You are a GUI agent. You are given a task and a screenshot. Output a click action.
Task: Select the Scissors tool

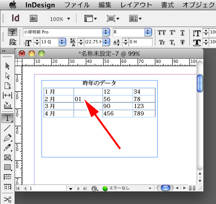point(7,199)
